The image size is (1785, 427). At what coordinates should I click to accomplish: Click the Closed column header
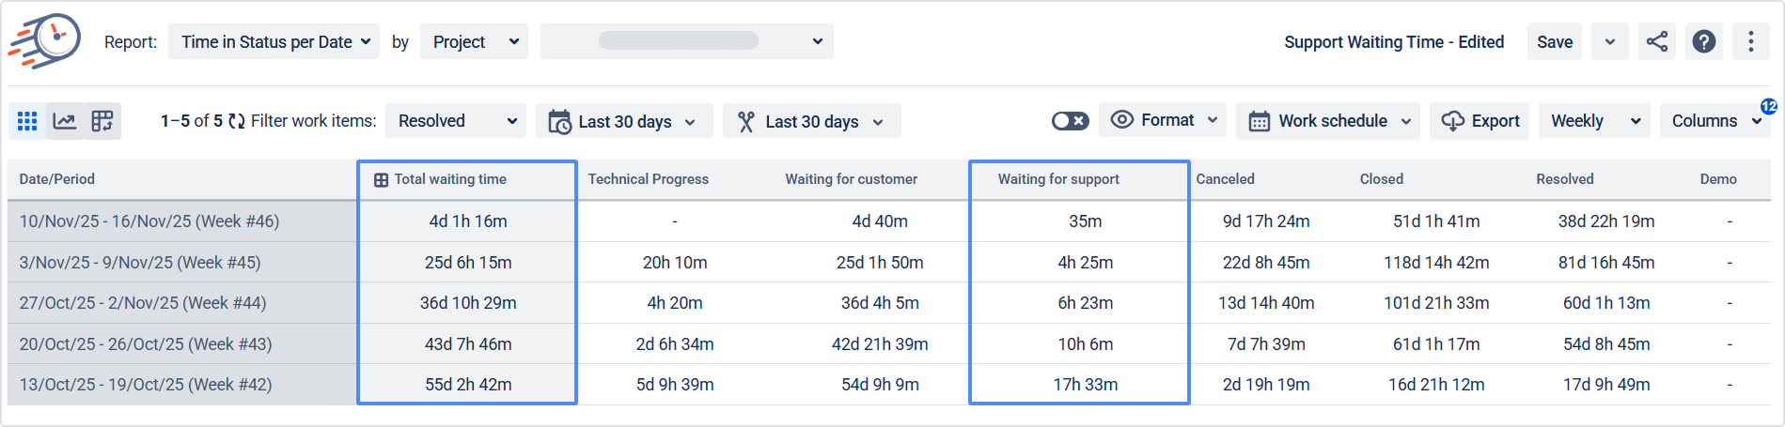click(1381, 179)
